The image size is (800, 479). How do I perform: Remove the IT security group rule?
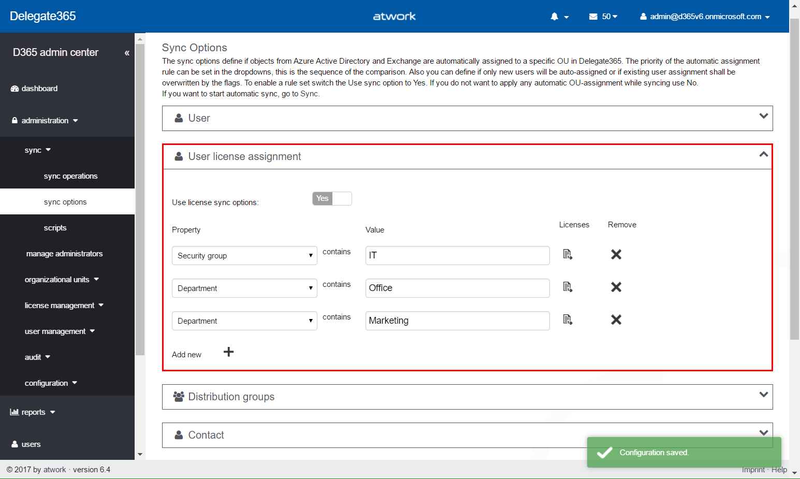[x=616, y=254]
